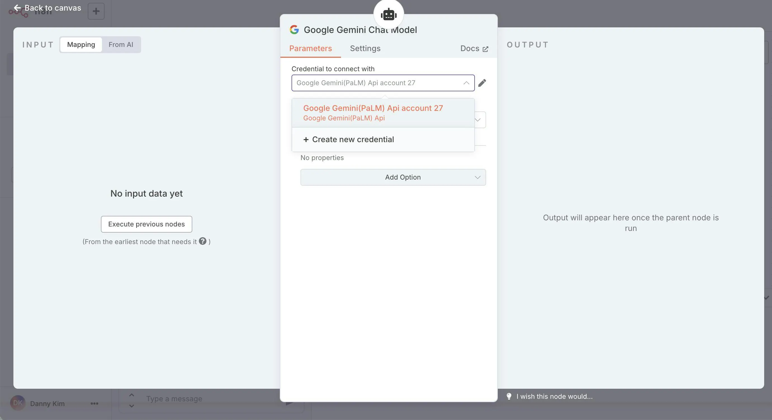
Task: Click the pencil icon to edit credential
Action: [482, 83]
